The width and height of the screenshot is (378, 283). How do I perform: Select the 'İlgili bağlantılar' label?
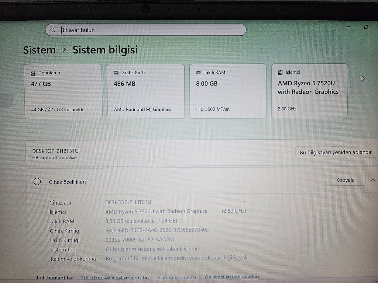coord(54,278)
